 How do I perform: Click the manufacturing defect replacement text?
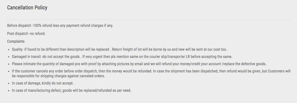[x=71, y=90]
